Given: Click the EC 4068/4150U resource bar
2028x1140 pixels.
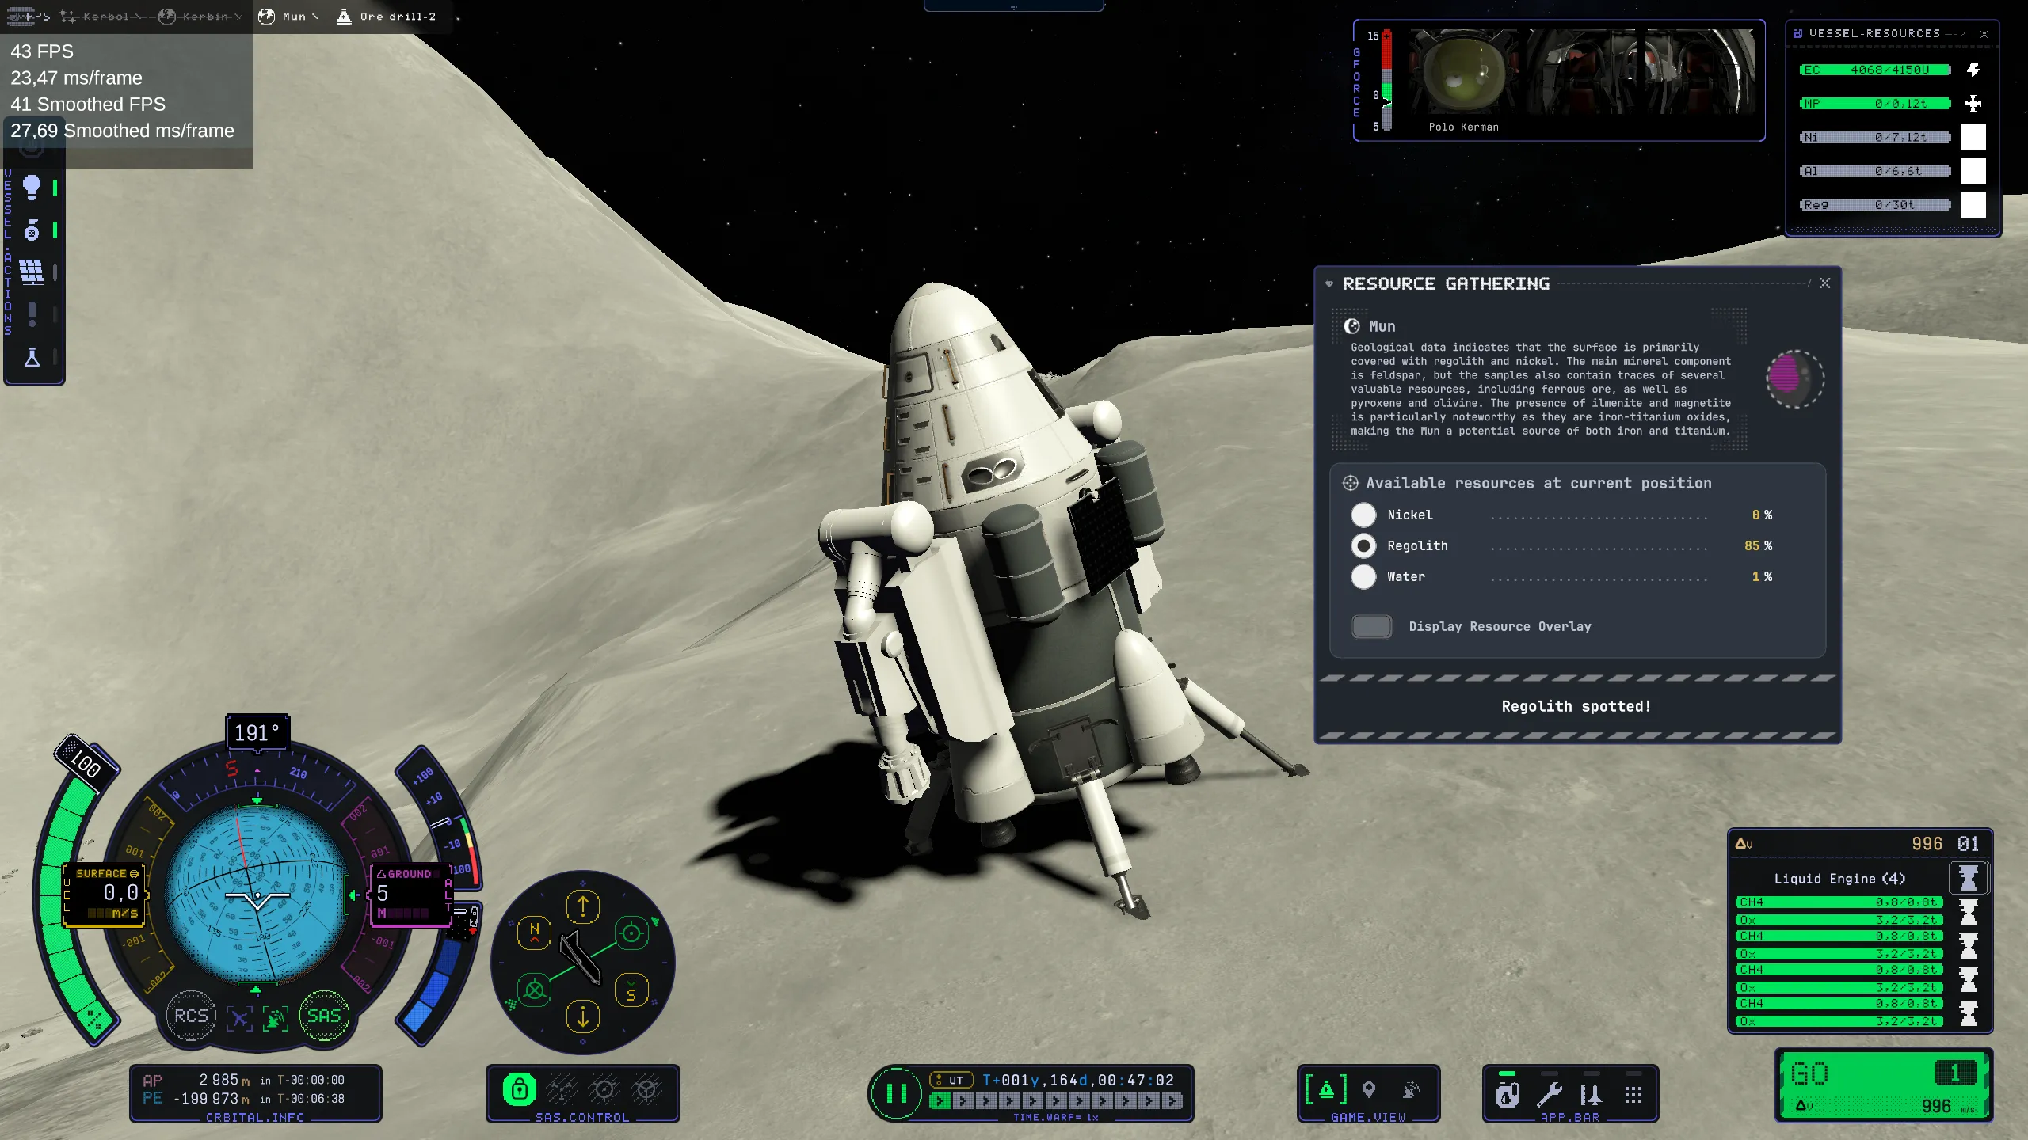Looking at the screenshot, I should 1875,70.
